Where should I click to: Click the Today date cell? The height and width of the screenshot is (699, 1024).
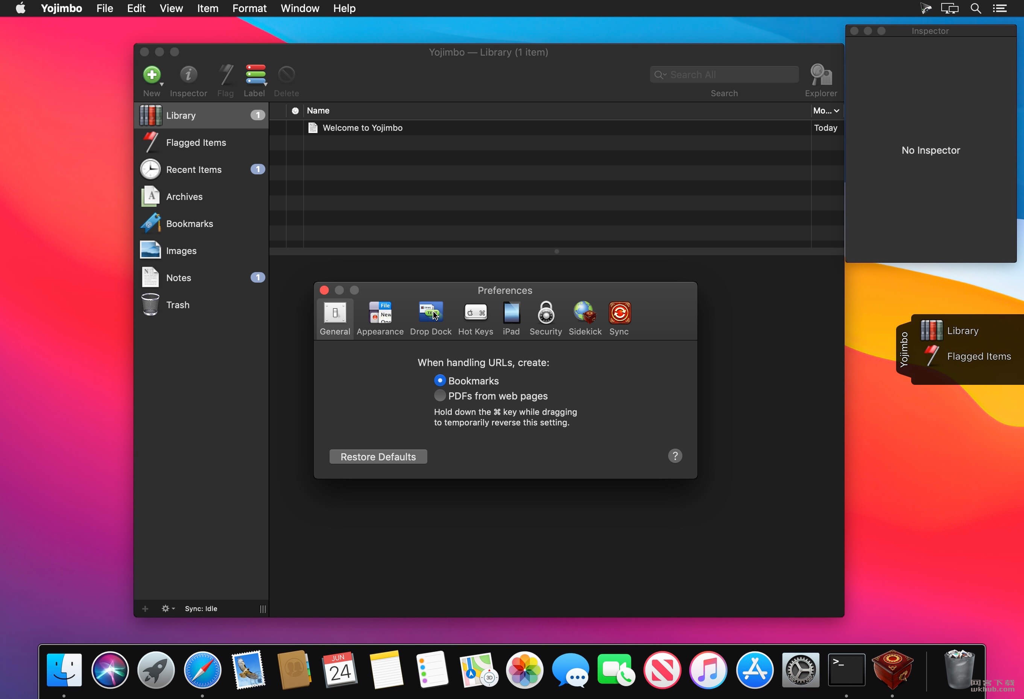coord(825,128)
